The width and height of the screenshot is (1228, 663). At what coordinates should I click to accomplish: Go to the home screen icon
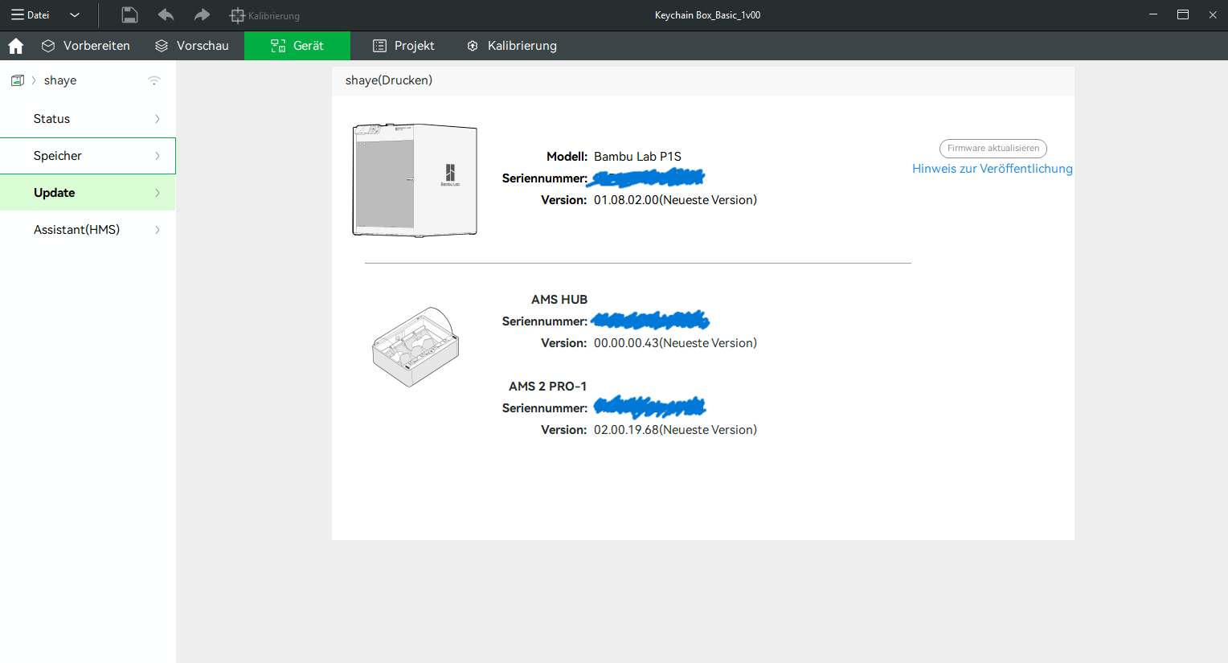point(16,46)
